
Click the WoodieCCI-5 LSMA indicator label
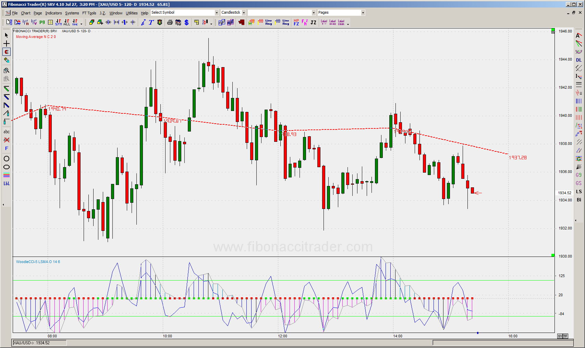38,262
